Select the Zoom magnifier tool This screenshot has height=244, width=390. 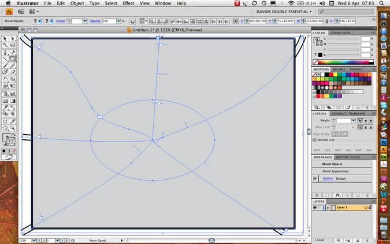[x=13, y=128]
